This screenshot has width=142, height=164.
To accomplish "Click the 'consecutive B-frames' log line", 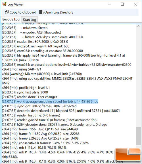I will (x=45, y=143).
